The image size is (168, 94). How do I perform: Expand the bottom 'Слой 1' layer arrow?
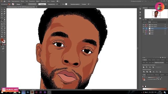[x=148, y=34]
